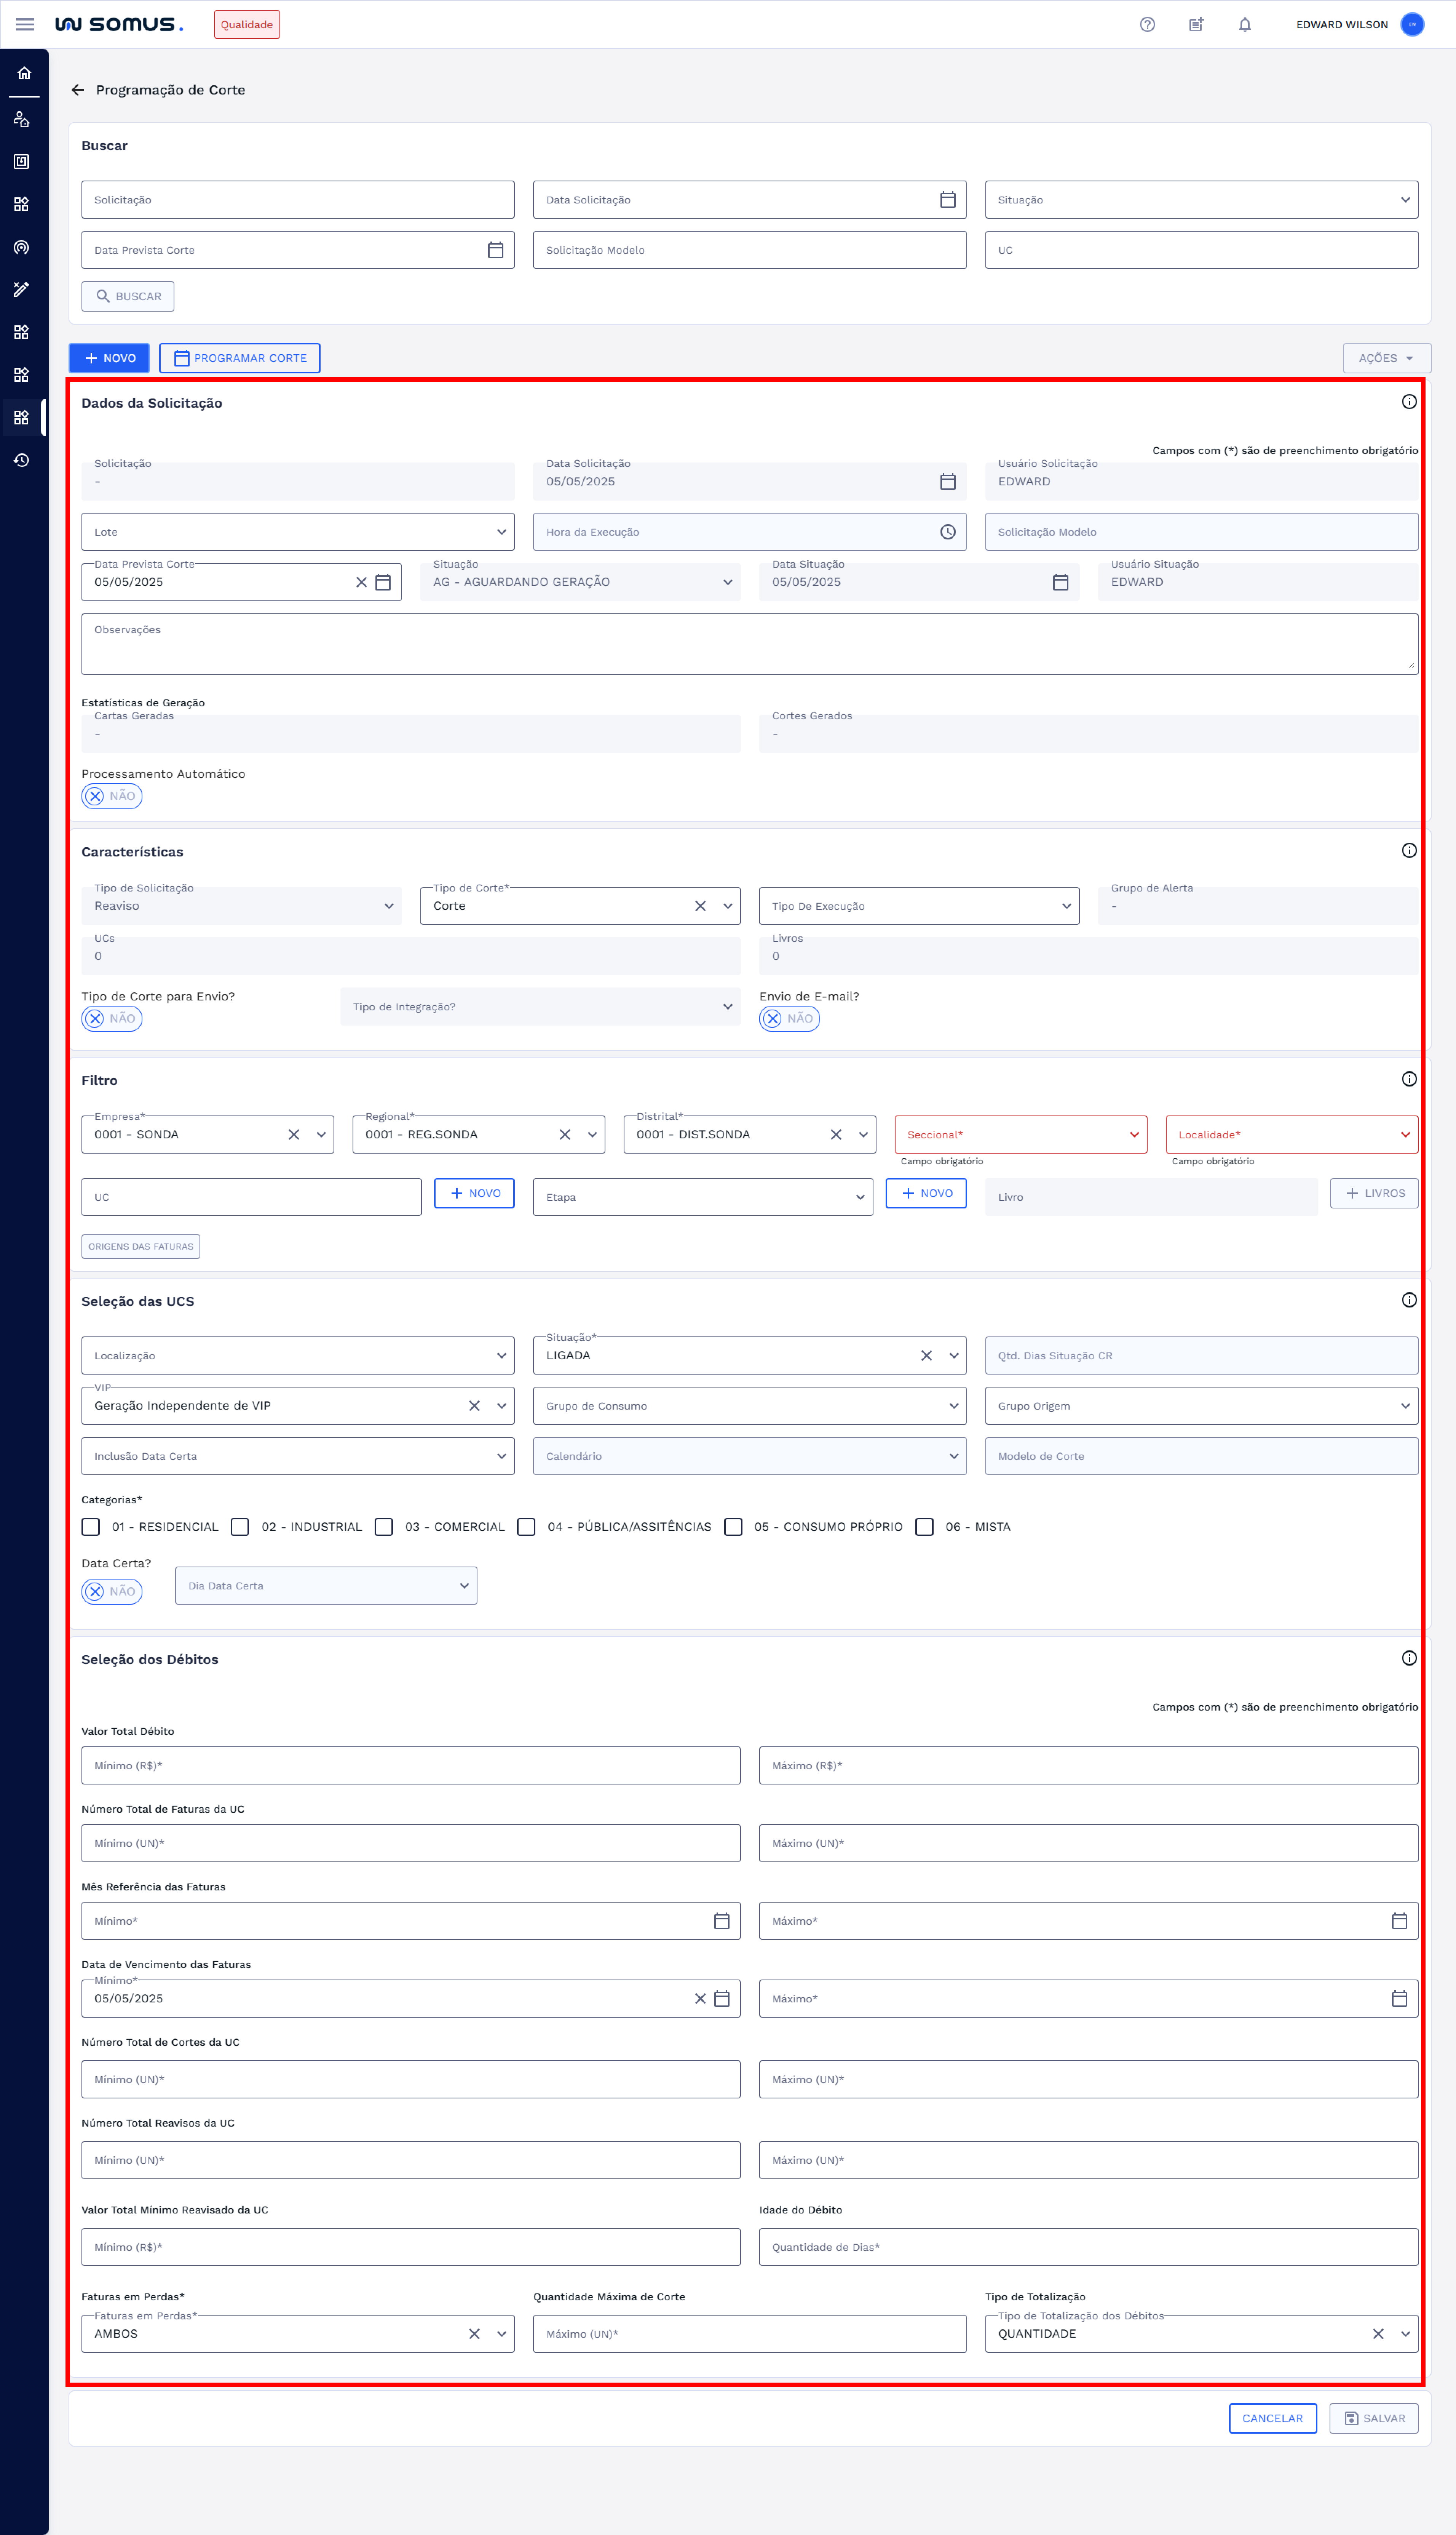This screenshot has width=1456, height=2535.
Task: Toggle Processamento Automático switch
Action: coord(112,796)
